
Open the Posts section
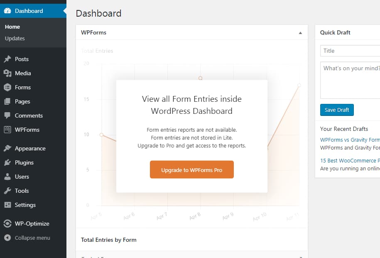point(21,59)
